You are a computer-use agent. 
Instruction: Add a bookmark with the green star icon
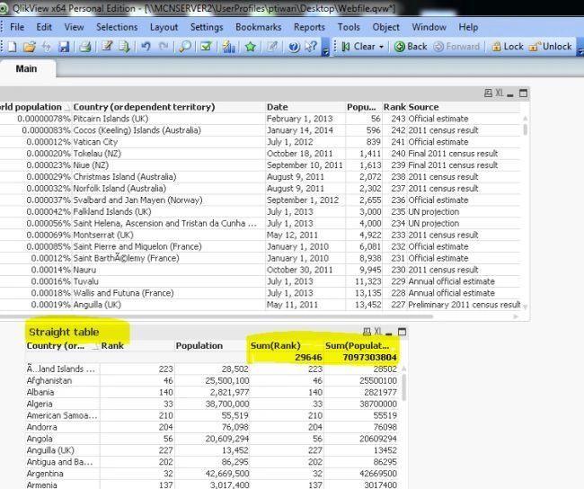pyautogui.click(x=251, y=47)
